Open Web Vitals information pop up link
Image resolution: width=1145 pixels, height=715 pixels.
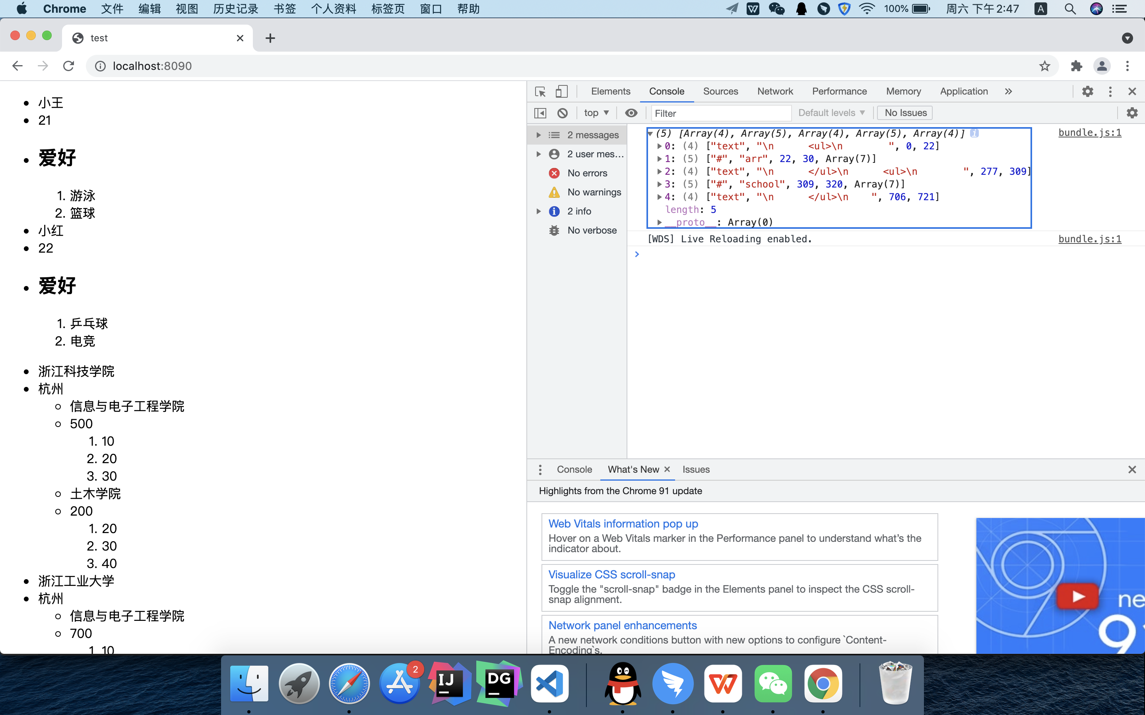pos(623,524)
